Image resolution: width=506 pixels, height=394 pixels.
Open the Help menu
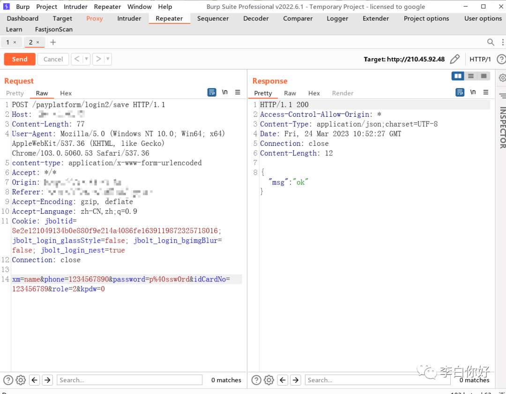point(165,7)
